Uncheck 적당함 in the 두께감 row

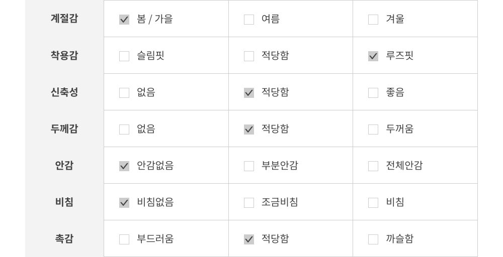(249, 130)
